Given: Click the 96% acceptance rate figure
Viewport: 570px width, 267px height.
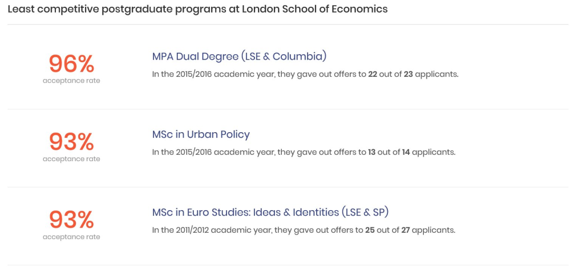Looking at the screenshot, I should click(x=71, y=64).
